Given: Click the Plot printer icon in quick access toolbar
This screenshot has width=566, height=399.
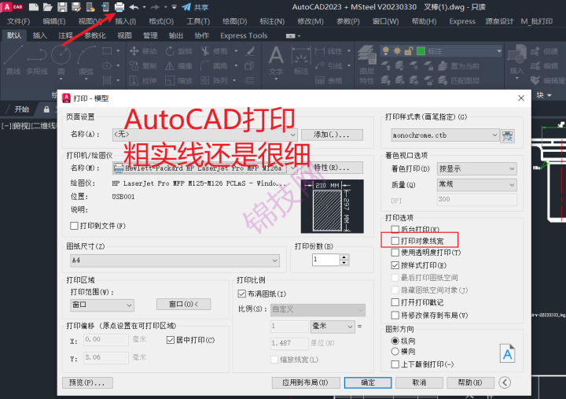Looking at the screenshot, I should 119,7.
